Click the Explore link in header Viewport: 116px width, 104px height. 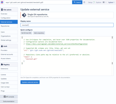99,2
